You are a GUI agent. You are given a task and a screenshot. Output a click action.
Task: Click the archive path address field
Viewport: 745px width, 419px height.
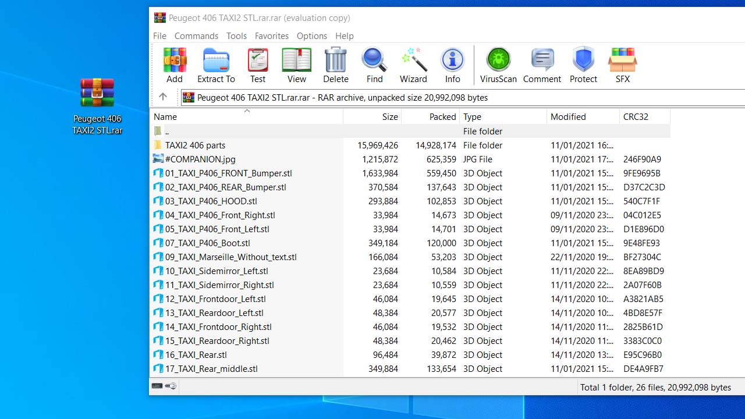[x=463, y=97]
